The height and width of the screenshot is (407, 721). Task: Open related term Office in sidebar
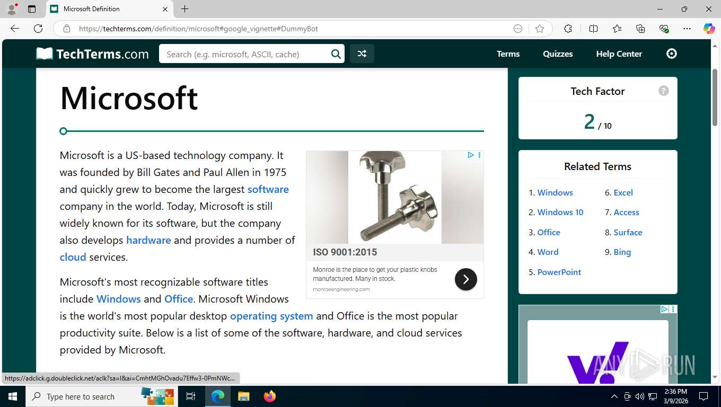(549, 232)
